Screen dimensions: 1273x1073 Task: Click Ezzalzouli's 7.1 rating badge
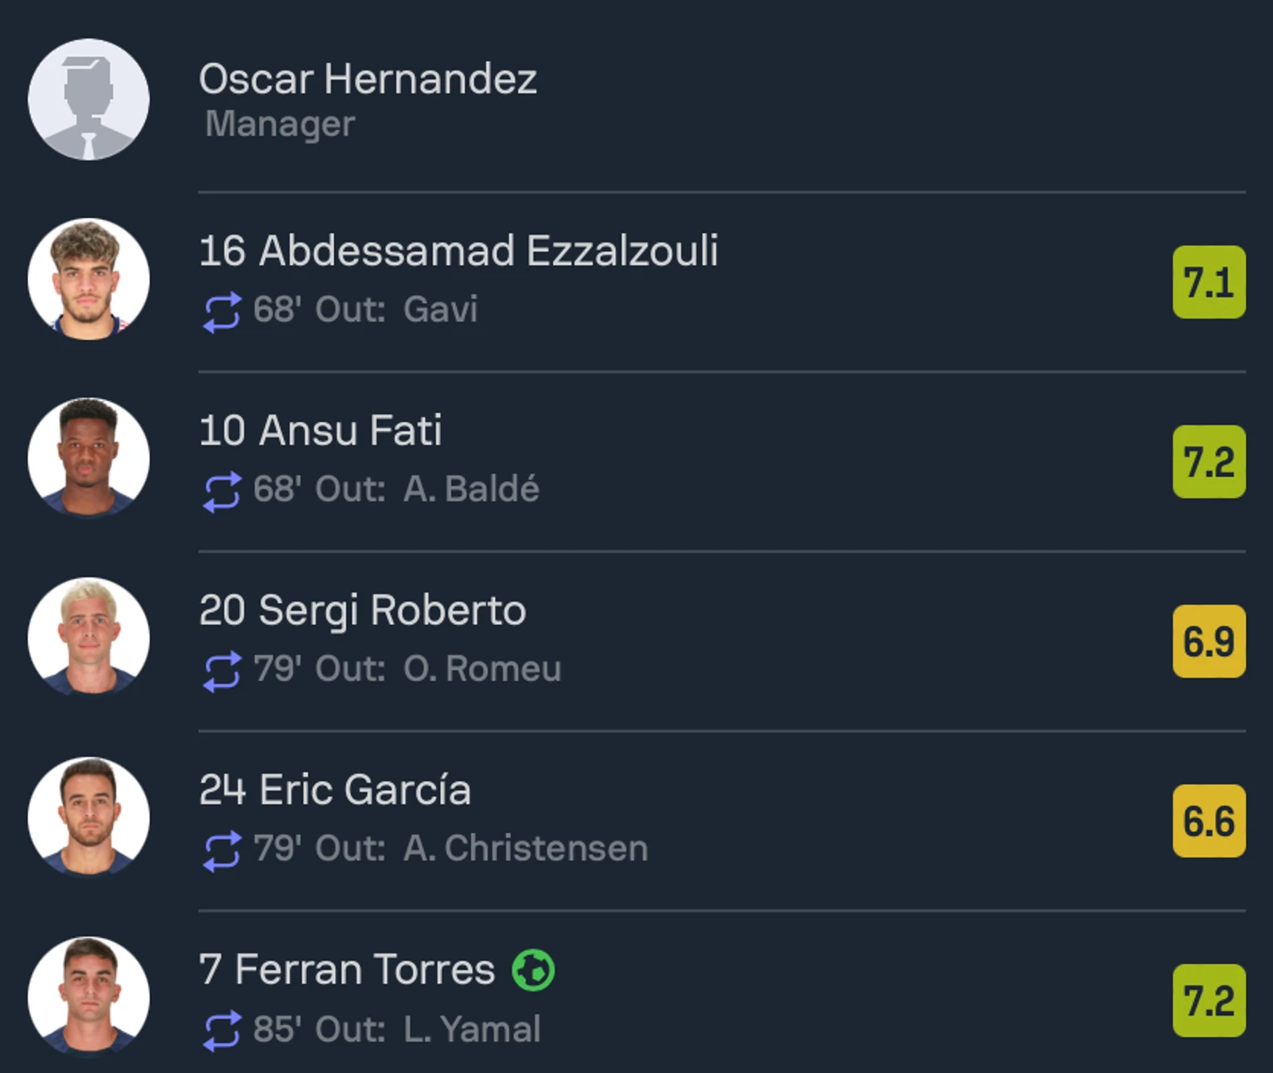(1208, 282)
